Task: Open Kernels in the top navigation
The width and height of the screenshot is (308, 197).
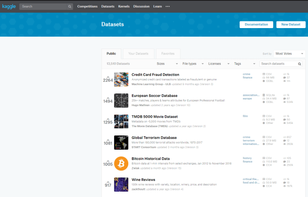Action: 124,6
